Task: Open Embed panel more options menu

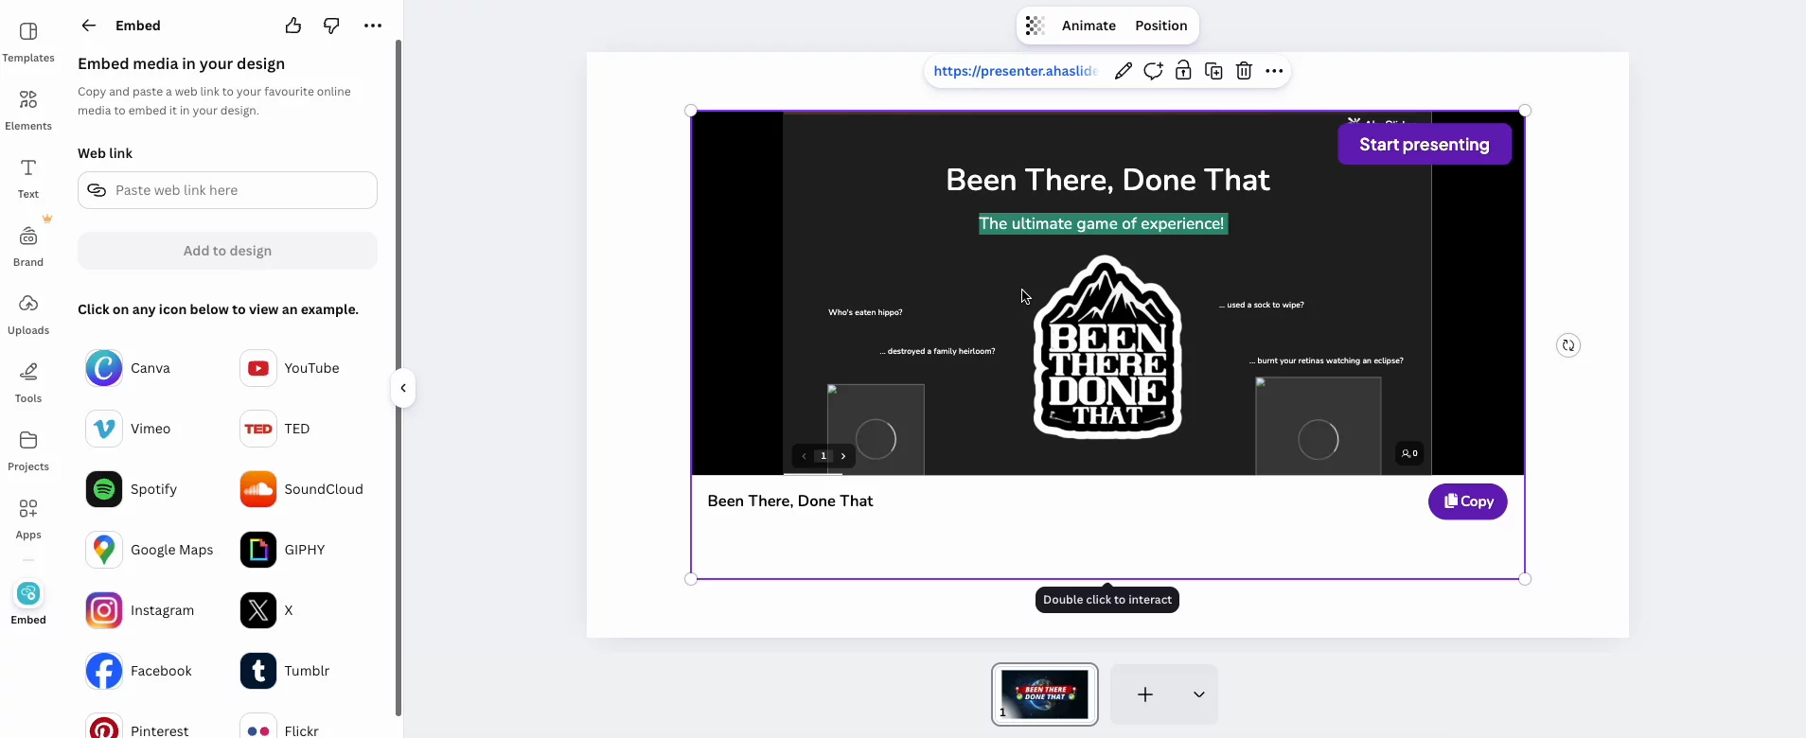Action: (x=373, y=26)
